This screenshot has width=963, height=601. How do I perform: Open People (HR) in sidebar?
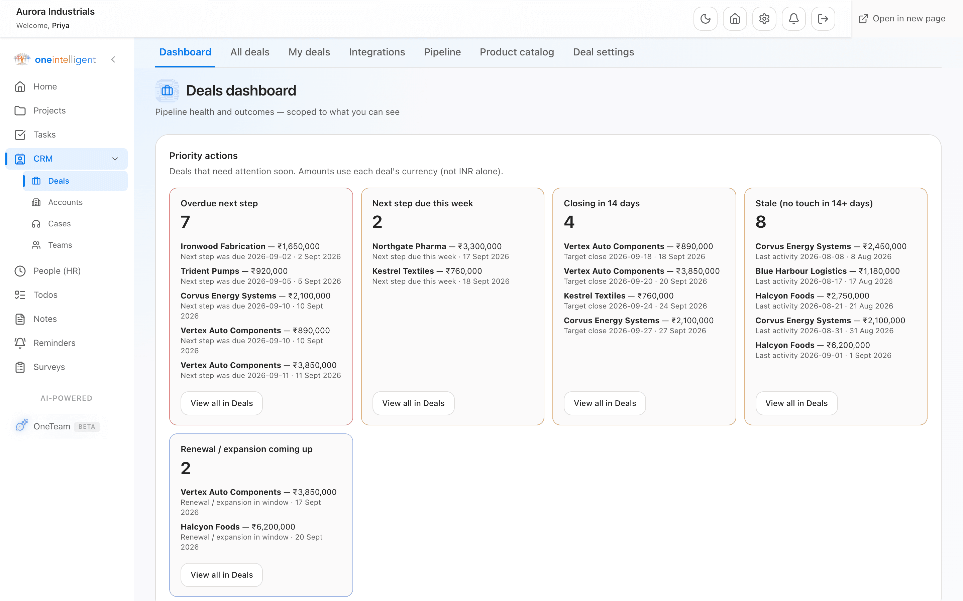[67, 271]
